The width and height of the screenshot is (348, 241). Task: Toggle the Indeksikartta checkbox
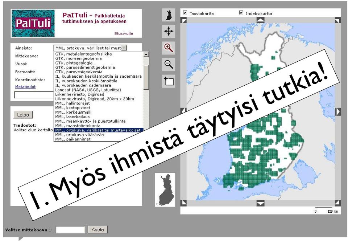click(241, 13)
